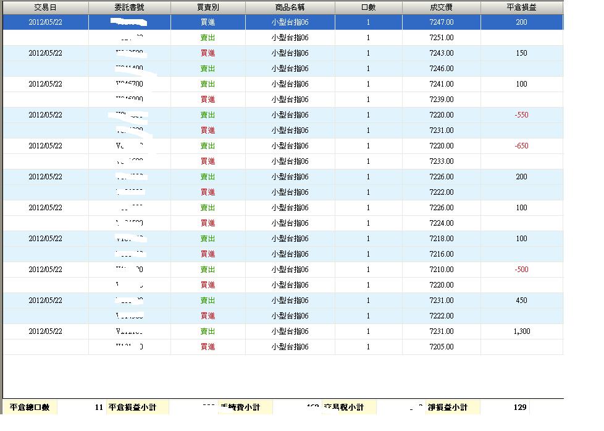604x431 pixels.
Task: Click the price cell 7224.00
Action: (x=442, y=223)
